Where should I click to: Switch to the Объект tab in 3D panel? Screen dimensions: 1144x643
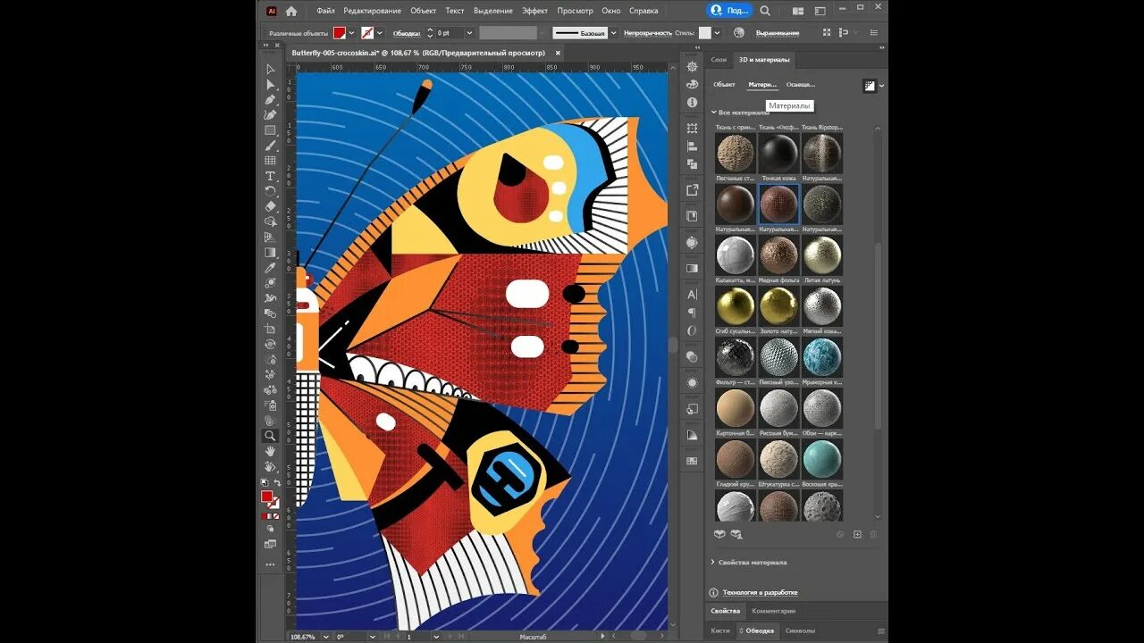[724, 85]
